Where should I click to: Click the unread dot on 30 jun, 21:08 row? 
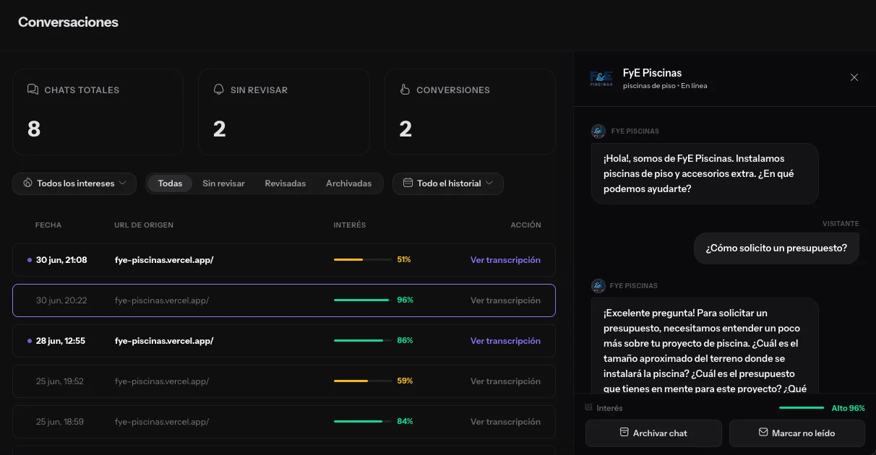click(30, 260)
